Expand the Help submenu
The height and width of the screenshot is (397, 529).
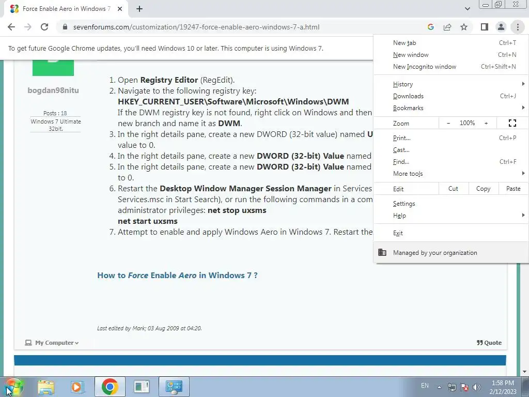pyautogui.click(x=451, y=216)
